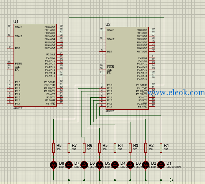Click the ground terminal arrow symbol

172,180
